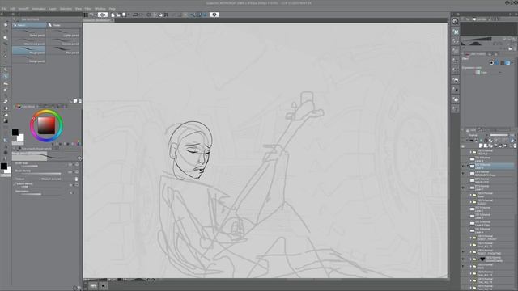Click the Open file icon in command bar

pyautogui.click(x=118, y=15)
